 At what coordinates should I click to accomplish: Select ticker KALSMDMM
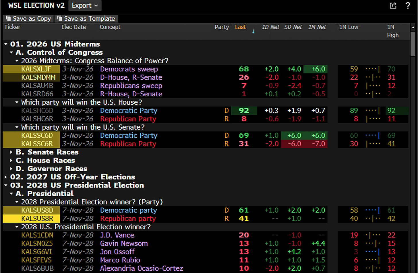coord(38,77)
